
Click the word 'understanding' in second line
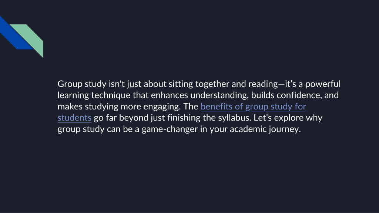pos(219,95)
